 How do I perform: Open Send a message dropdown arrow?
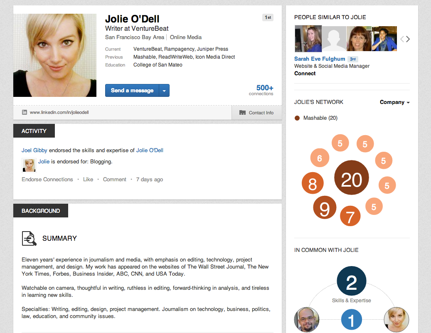tap(164, 91)
